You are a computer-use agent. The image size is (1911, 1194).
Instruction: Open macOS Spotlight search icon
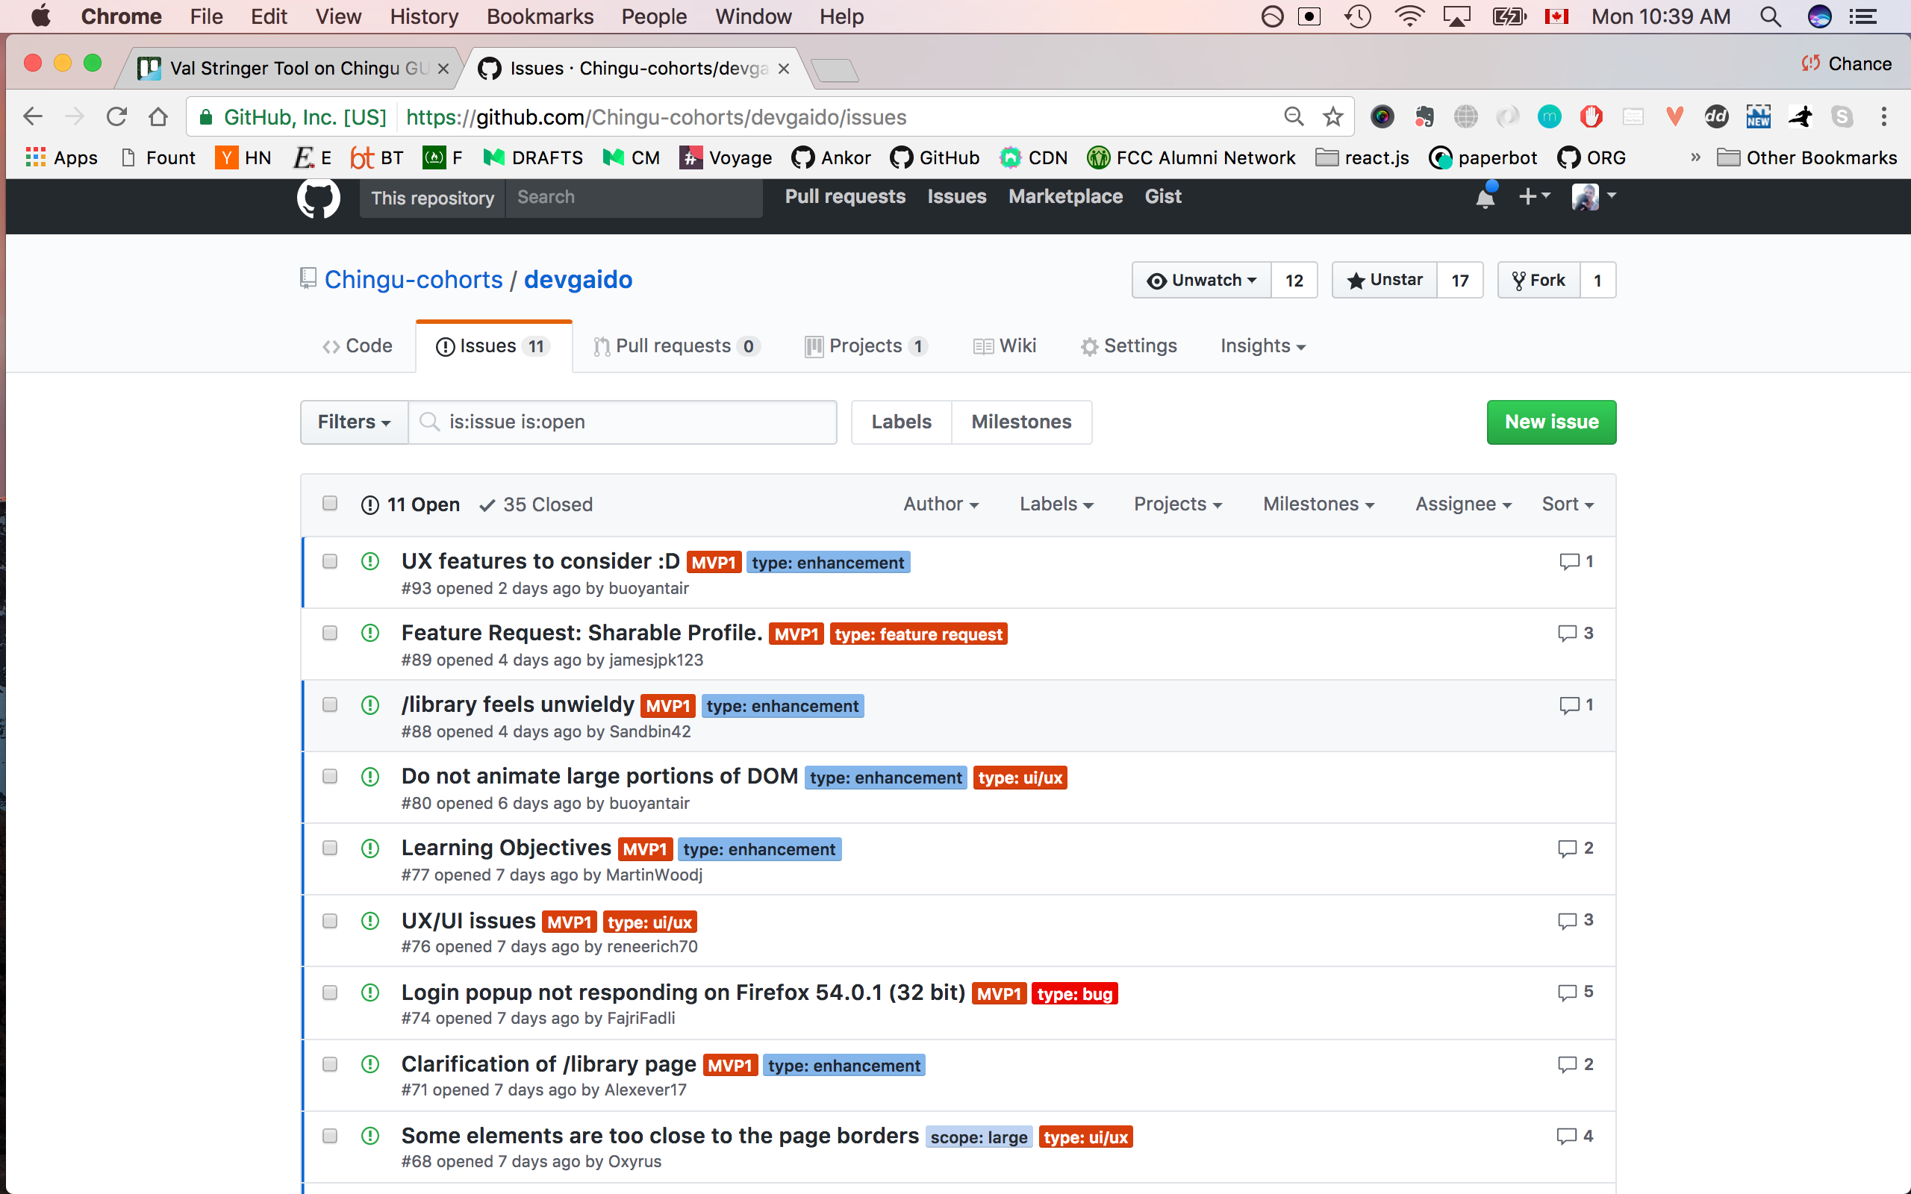tap(1771, 16)
